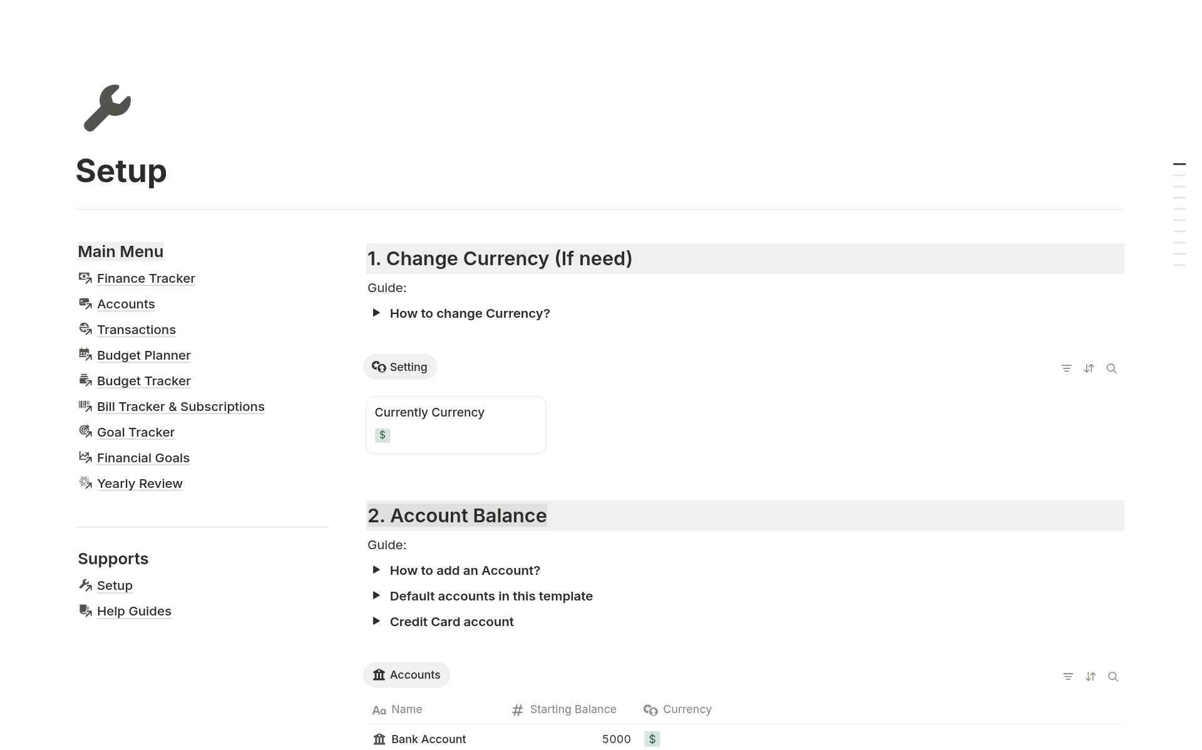Click the sort icon in Accounts view
The width and height of the screenshot is (1202, 750).
1091,677
